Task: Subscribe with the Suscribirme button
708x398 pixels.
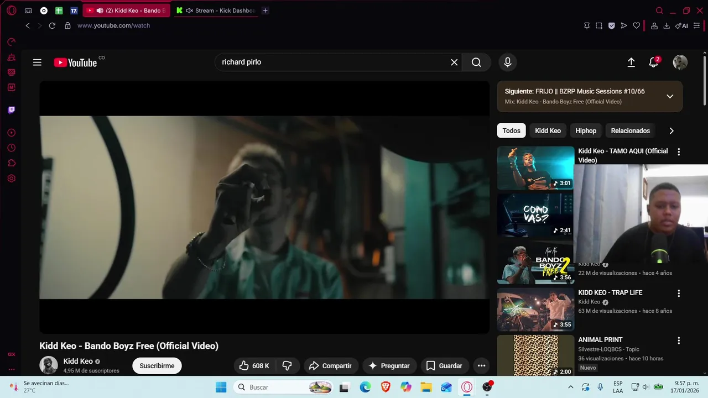Action: pyautogui.click(x=157, y=366)
